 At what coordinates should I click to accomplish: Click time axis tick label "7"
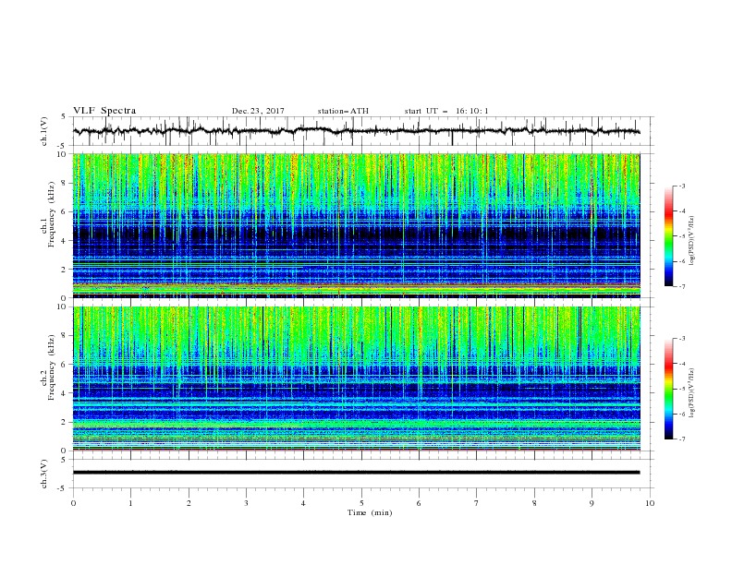click(477, 503)
